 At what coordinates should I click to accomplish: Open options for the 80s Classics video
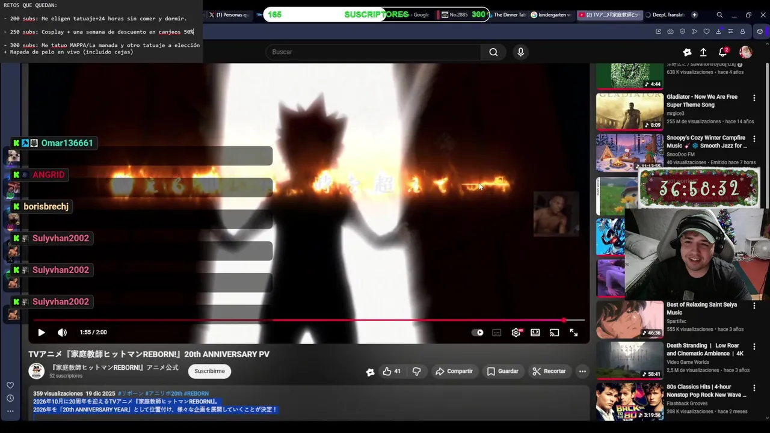754,388
